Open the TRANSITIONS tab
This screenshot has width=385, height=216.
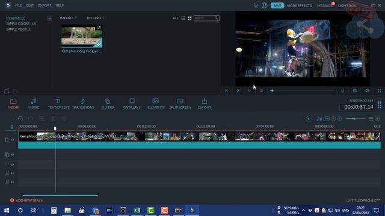83,104
